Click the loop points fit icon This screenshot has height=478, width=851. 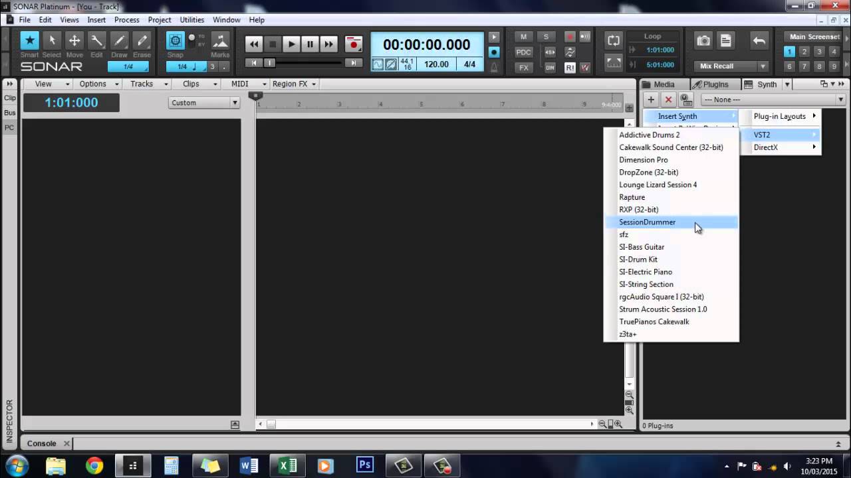tap(614, 62)
